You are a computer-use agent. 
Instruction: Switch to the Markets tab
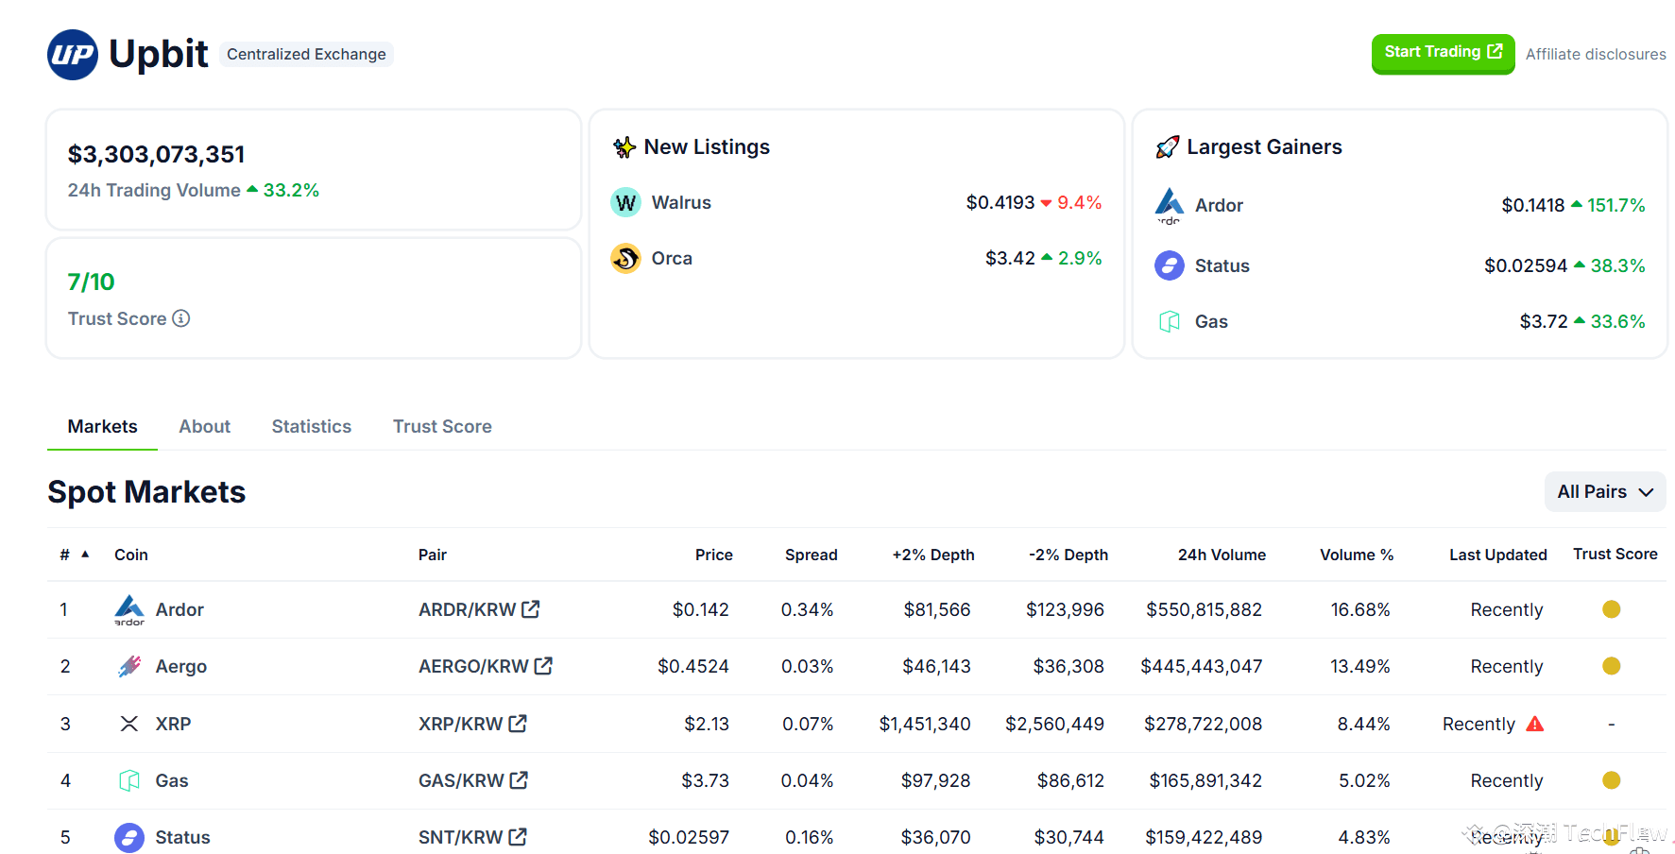[x=103, y=427]
